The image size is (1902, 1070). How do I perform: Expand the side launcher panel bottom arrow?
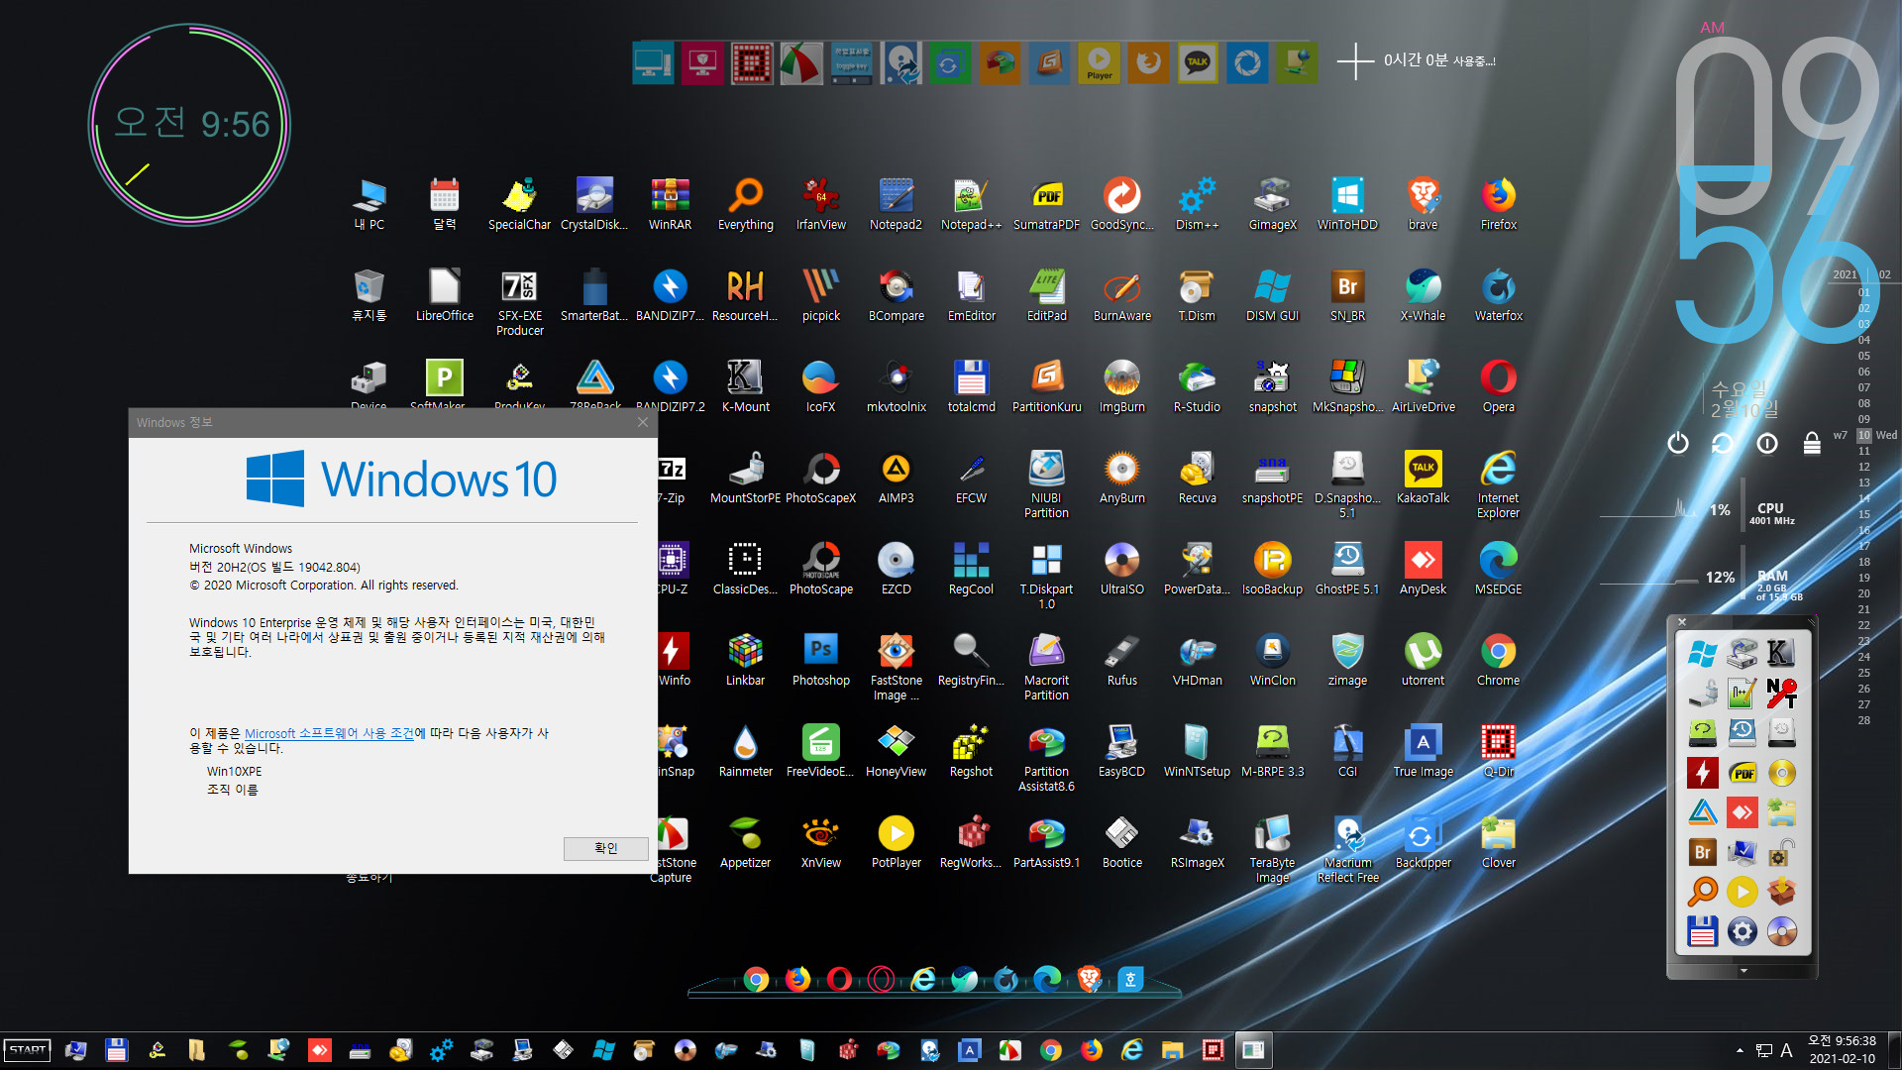point(1743,971)
